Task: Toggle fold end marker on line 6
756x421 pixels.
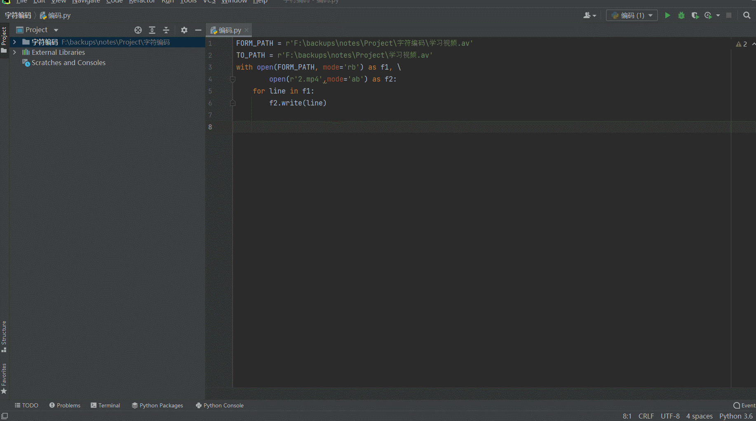Action: click(x=232, y=103)
